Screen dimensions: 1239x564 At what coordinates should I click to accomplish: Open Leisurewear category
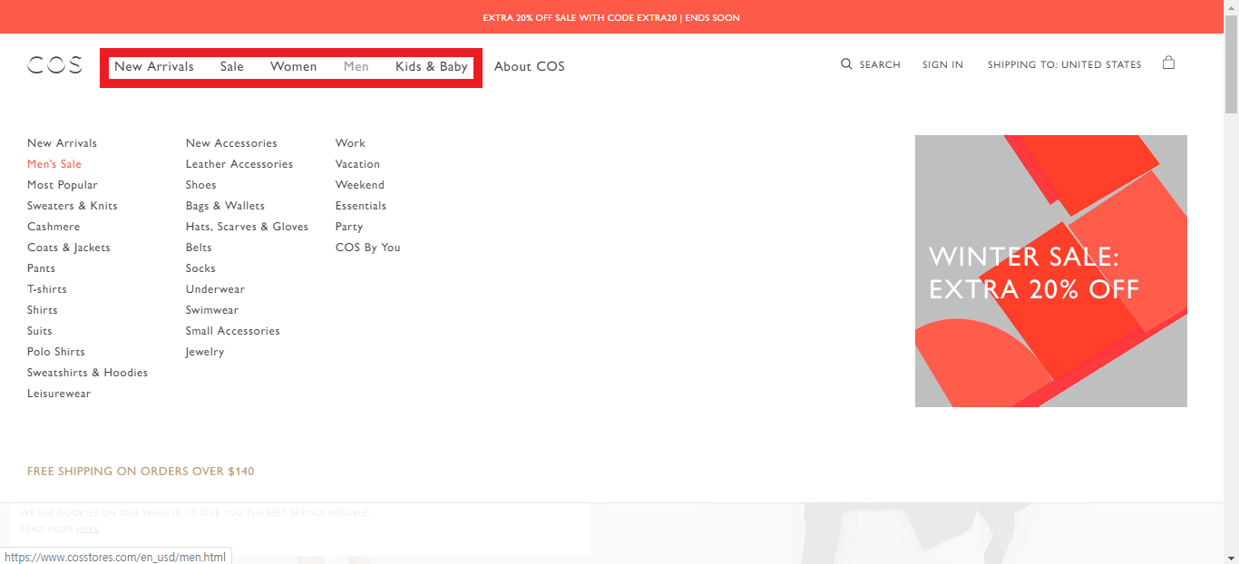click(x=59, y=394)
